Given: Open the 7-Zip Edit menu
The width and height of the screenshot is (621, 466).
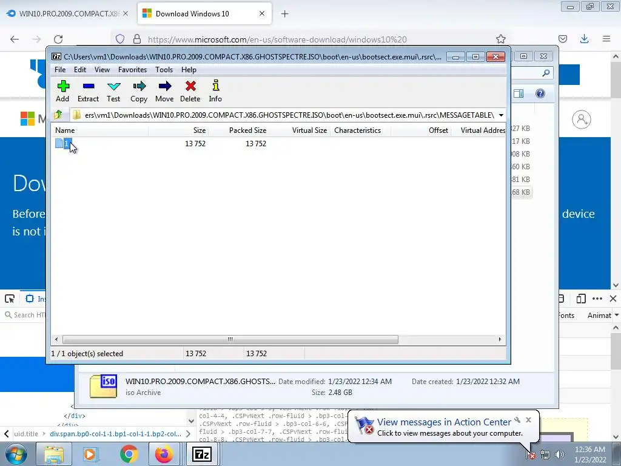Looking at the screenshot, I should [x=80, y=70].
